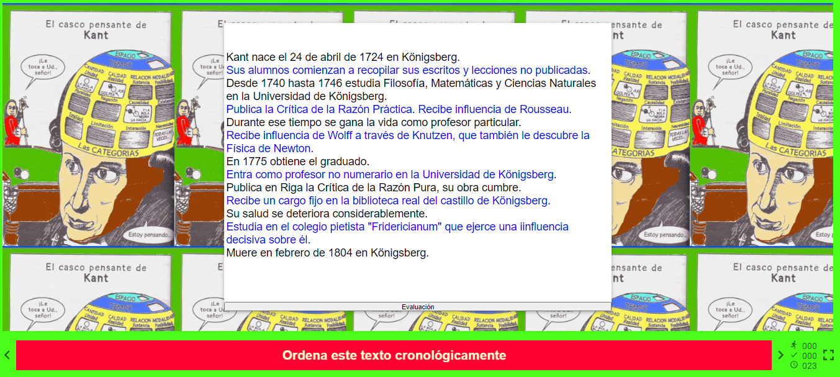Select 'Su salud se deteriora considerablemente' line
The image size is (840, 377).
coord(327,214)
